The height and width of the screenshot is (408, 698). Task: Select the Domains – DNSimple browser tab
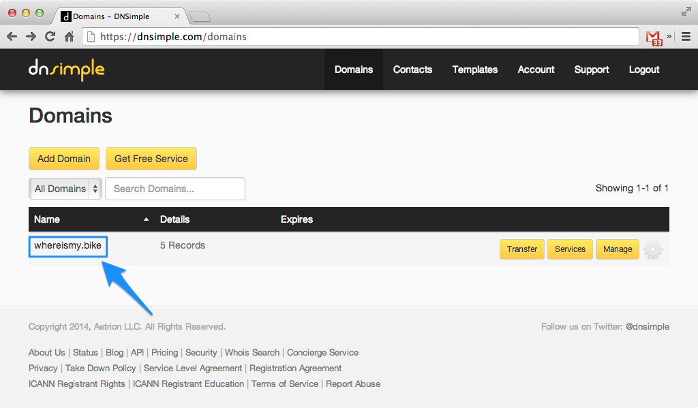point(120,16)
